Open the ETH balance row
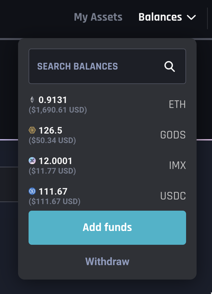Image resolution: width=212 pixels, height=294 pixels. (107, 104)
